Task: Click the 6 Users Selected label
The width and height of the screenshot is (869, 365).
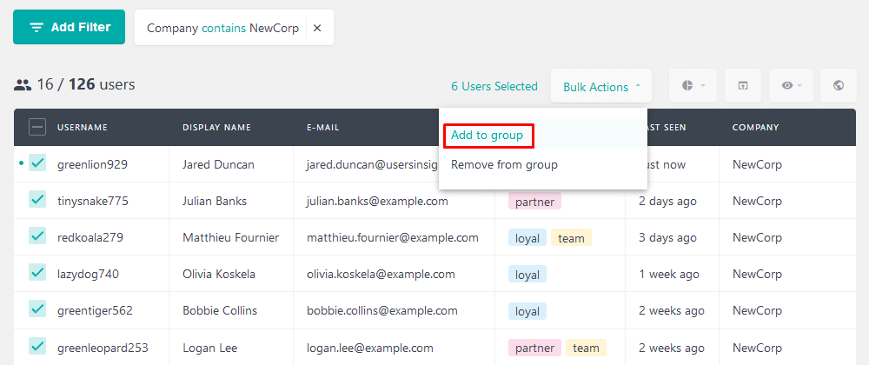Action: coord(494,86)
